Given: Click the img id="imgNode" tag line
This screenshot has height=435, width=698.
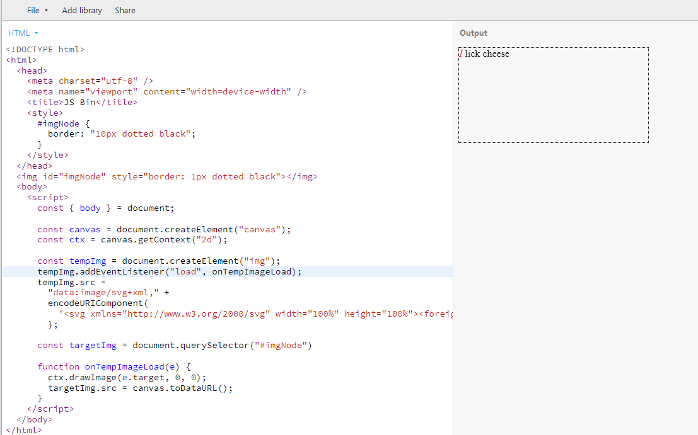Looking at the screenshot, I should coord(167,176).
